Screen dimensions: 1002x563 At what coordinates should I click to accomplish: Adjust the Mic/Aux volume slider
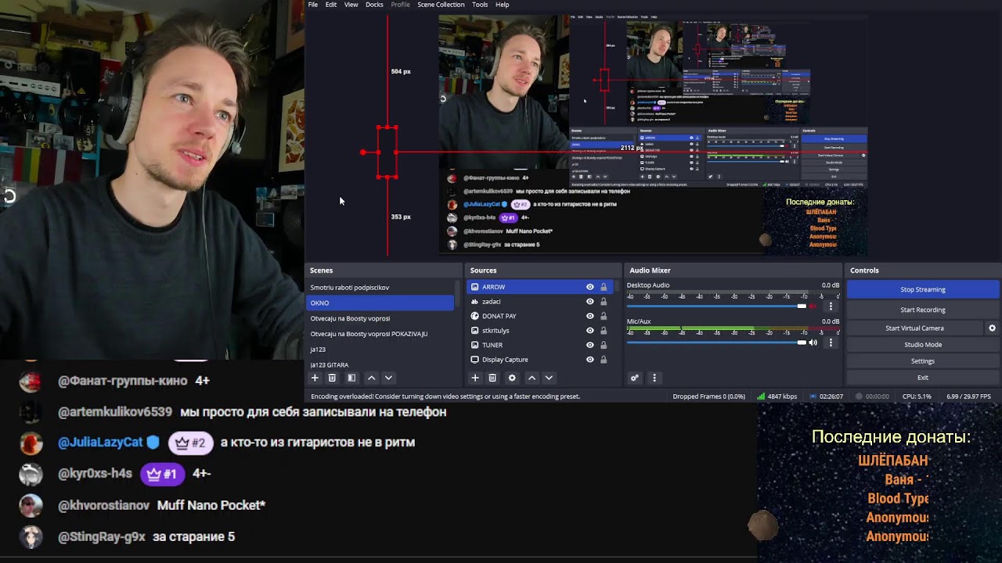[716, 342]
